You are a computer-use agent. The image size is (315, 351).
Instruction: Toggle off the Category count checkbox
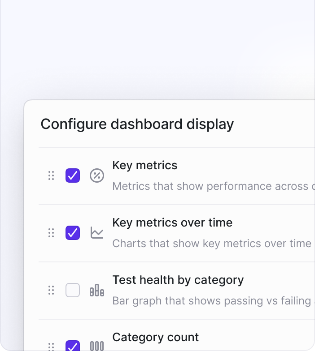[x=73, y=346]
